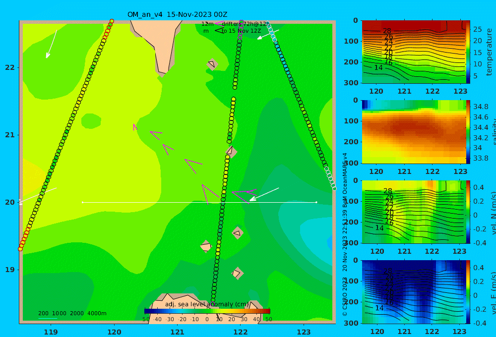Click the vel. N color scale bar
The width and height of the screenshot is (496, 337).
[468, 212]
